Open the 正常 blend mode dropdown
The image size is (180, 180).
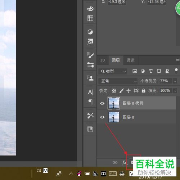click(x=118, y=81)
